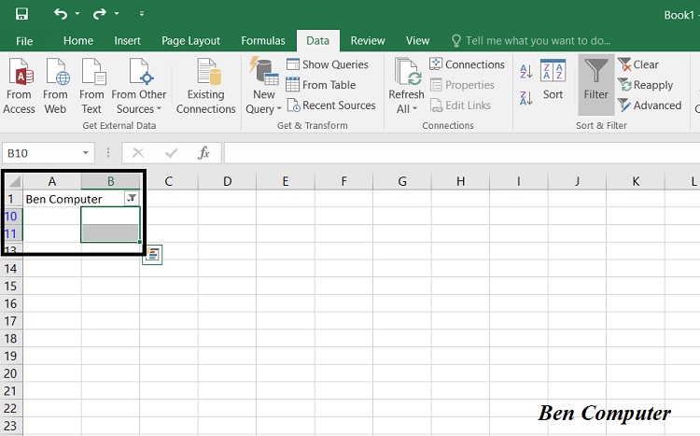Open Customize Quick Access Toolbar dropdown
Viewport: 700px width, 436px height.
click(142, 14)
